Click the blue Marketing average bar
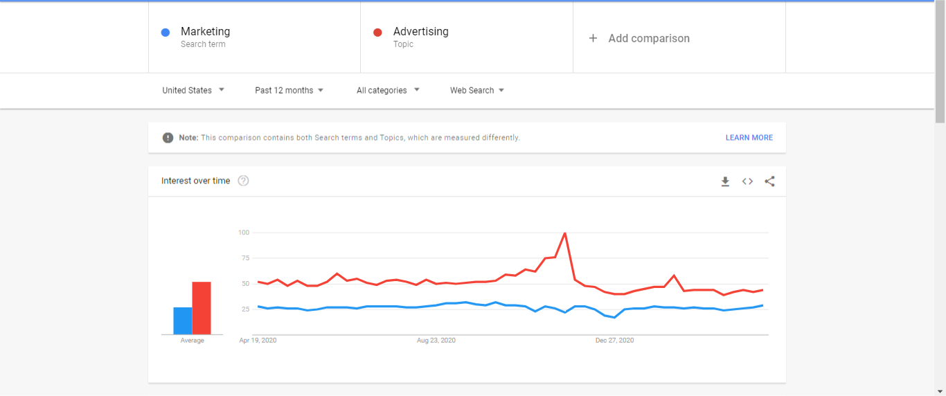 click(183, 321)
